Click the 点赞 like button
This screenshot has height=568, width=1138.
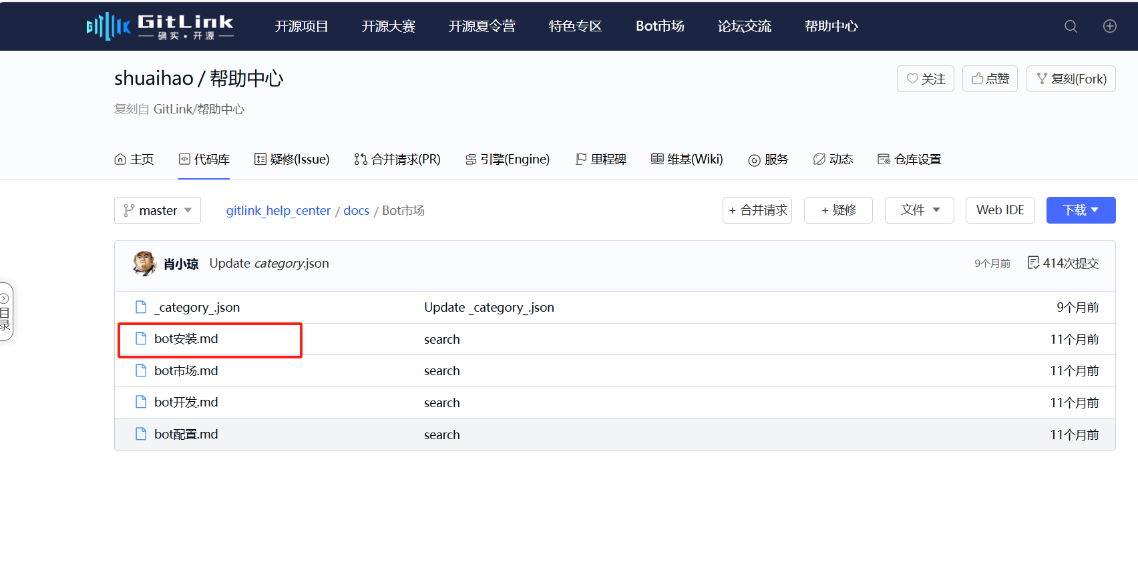990,79
